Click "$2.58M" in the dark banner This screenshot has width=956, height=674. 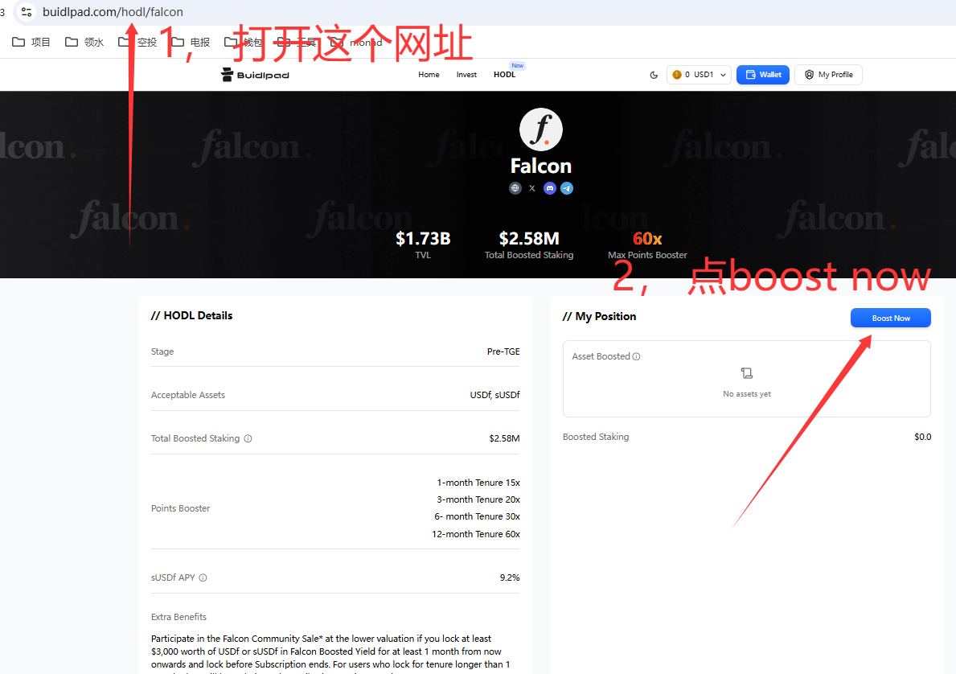point(529,239)
